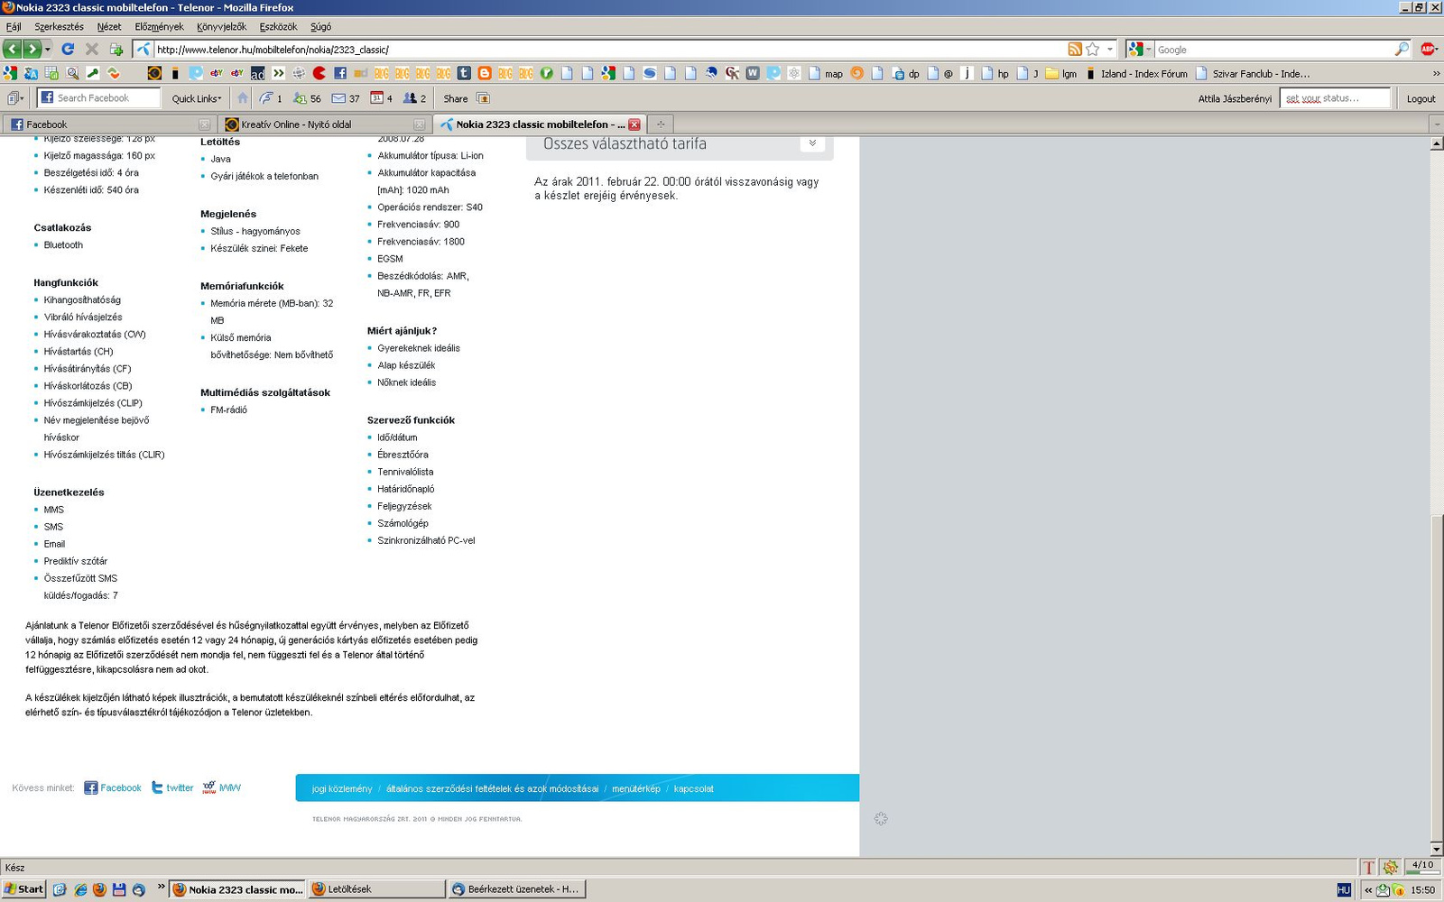1444x902 pixels.
Task: Toggle Facebook sidebar icon at toolbar left
Action: point(15,98)
